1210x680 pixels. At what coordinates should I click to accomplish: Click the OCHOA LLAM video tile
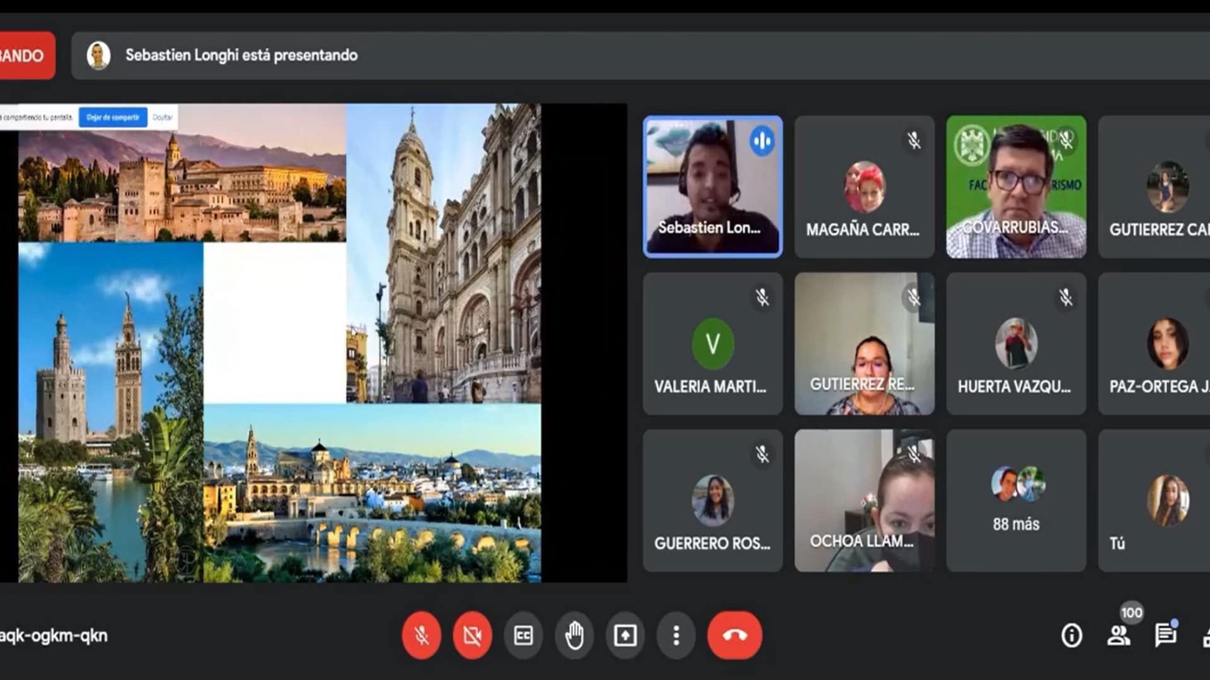click(864, 501)
